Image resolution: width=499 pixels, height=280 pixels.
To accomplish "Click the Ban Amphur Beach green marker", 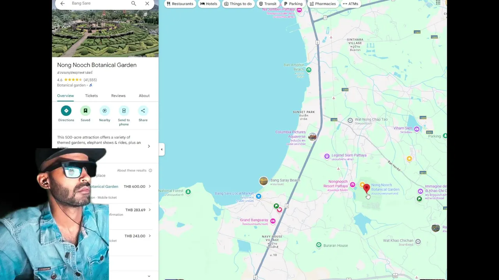I will [x=309, y=70].
